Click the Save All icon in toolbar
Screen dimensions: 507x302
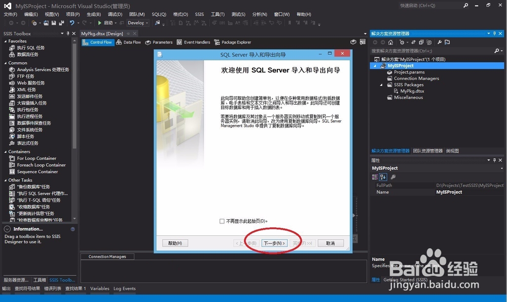[x=61, y=23]
